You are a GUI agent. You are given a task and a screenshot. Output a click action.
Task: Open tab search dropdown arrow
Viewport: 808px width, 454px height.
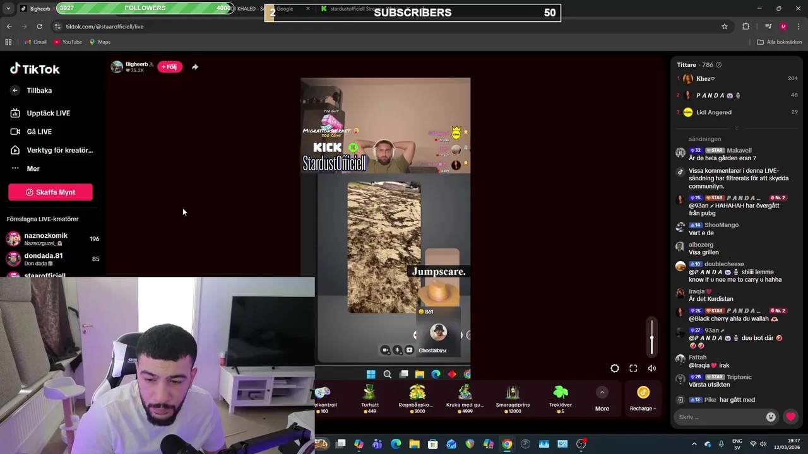[x=8, y=9]
